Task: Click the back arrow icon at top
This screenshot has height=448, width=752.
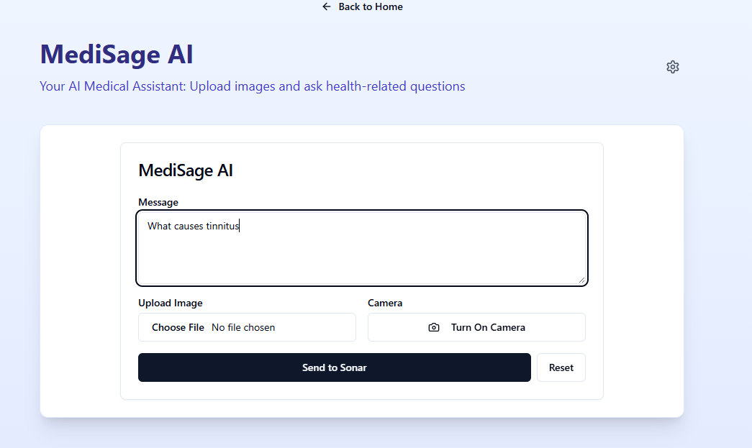Action: [327, 6]
